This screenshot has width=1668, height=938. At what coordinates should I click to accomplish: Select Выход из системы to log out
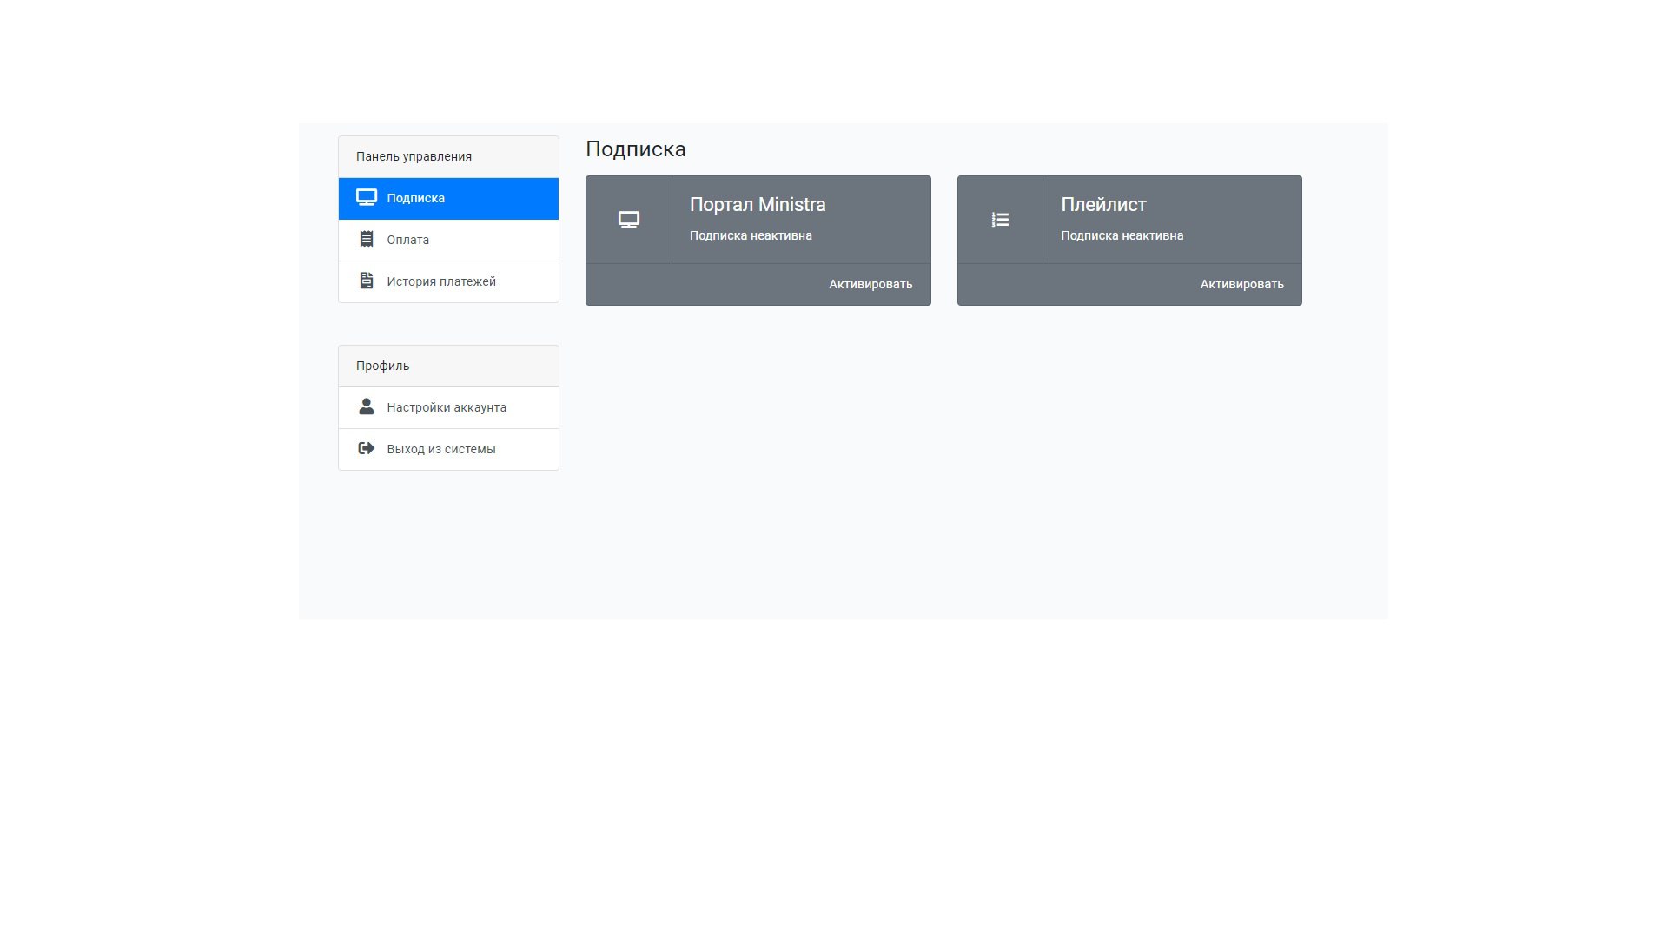(x=448, y=449)
